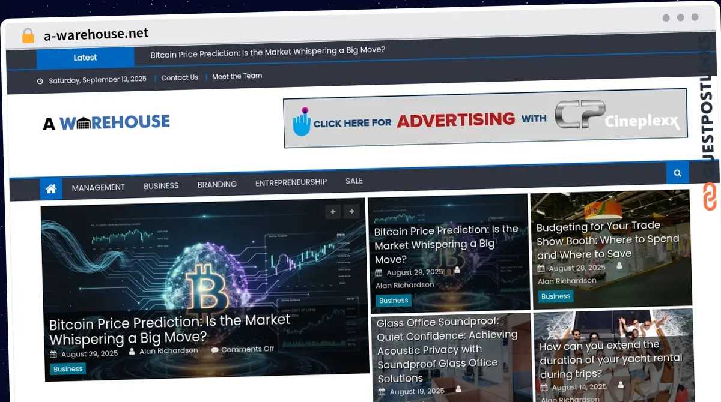Viewport: 721px width, 402px height.
Task: Select the Branding menu item
Action: point(217,184)
